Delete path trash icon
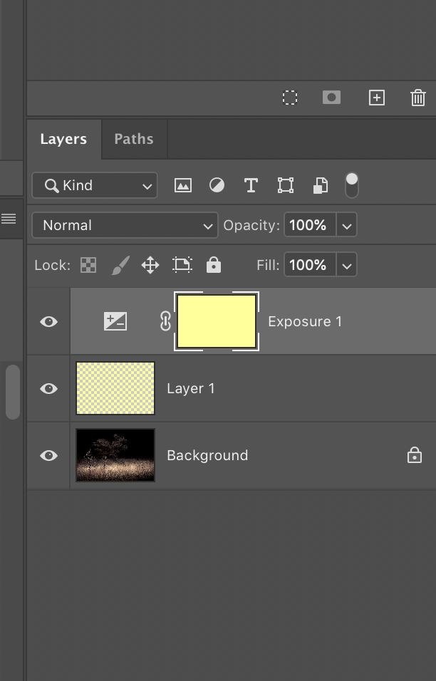436x681 pixels. pyautogui.click(x=417, y=98)
